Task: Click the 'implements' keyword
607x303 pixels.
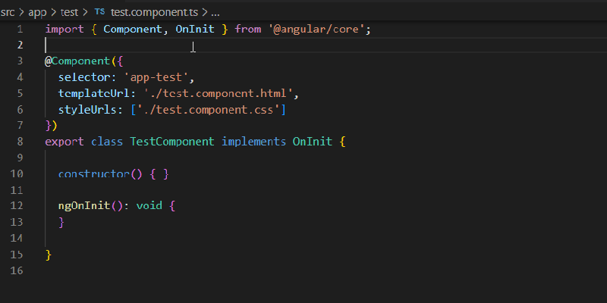Action: coord(253,142)
